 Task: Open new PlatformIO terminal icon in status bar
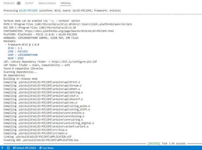pyautogui.click(x=8, y=148)
